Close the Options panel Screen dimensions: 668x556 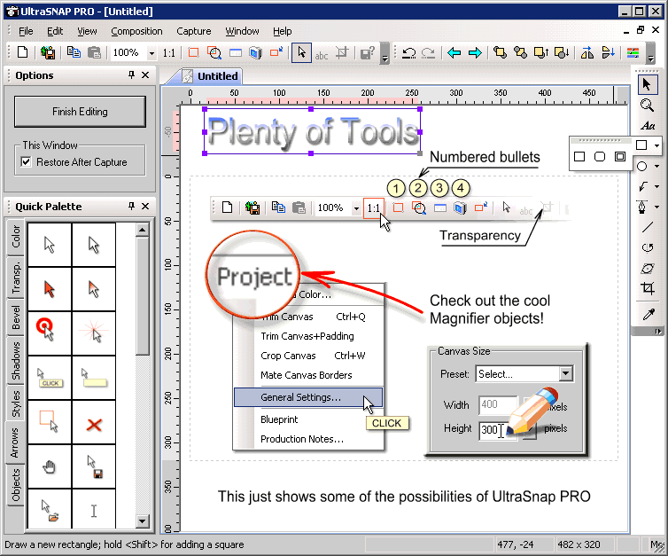pyautogui.click(x=145, y=75)
